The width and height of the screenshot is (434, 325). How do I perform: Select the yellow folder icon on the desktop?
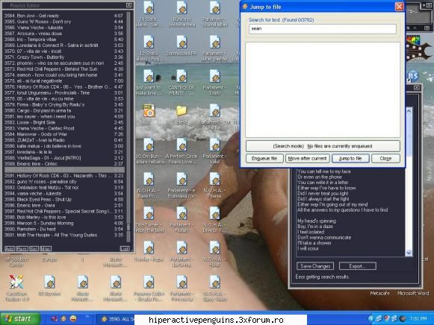click(x=182, y=111)
